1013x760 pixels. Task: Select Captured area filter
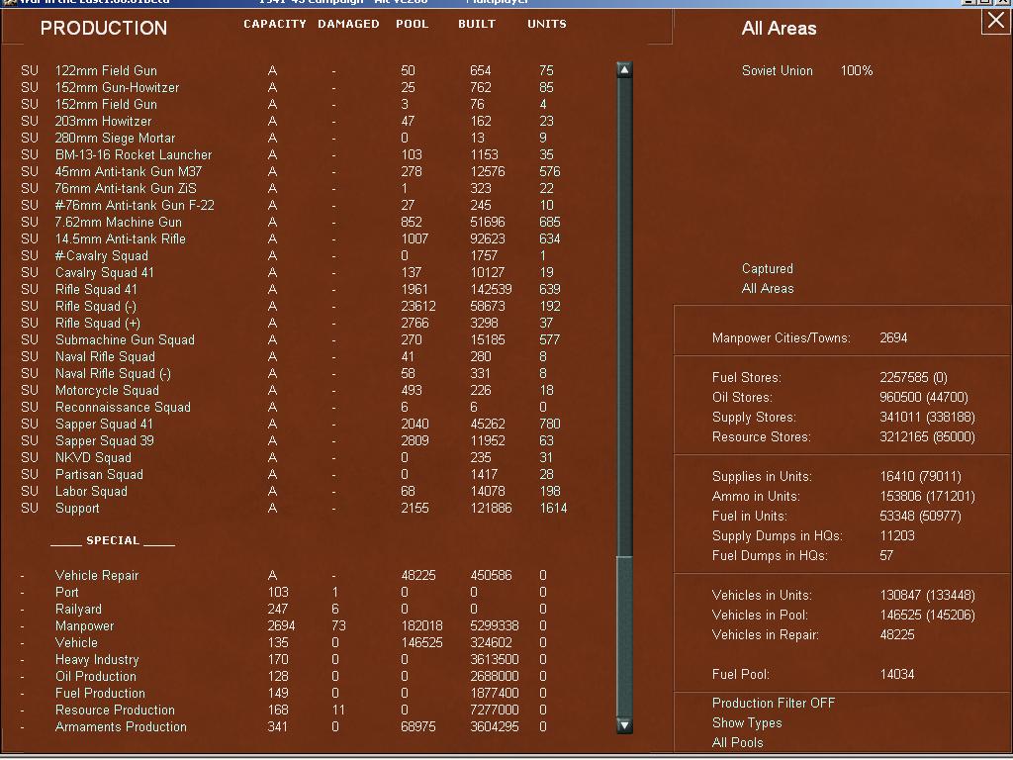tap(767, 268)
